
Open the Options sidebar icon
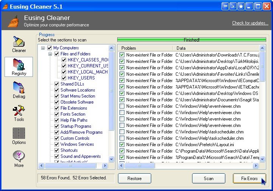click(x=19, y=136)
